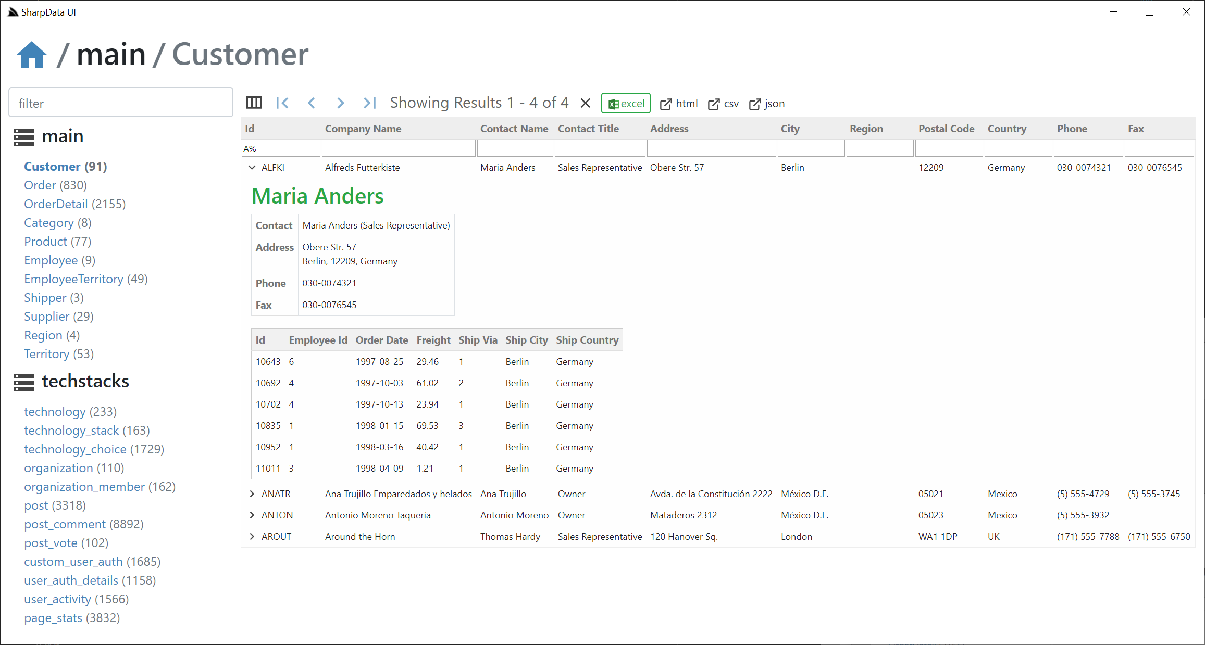Viewport: 1205px width, 645px height.
Task: Clear filters with the X icon
Action: [x=585, y=103]
